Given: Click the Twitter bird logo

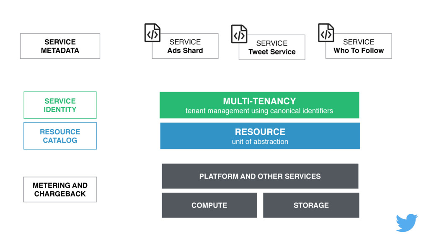Looking at the screenshot, I should click(x=406, y=223).
